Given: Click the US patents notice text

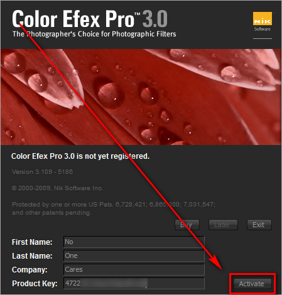Looking at the screenshot, I should point(114,208).
